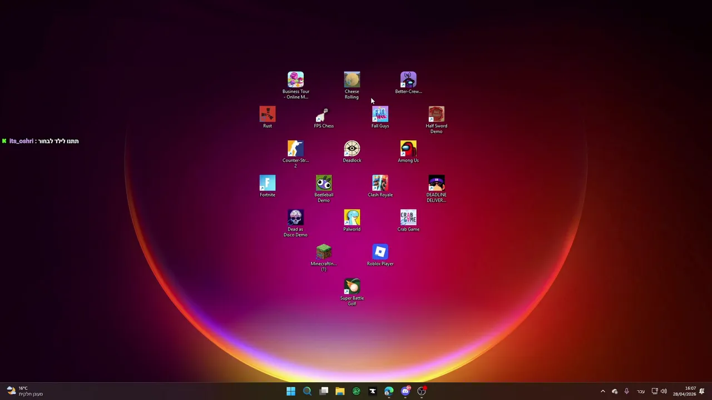Image resolution: width=712 pixels, height=400 pixels.
Task: Select the Rust game icon
Action: (x=268, y=117)
